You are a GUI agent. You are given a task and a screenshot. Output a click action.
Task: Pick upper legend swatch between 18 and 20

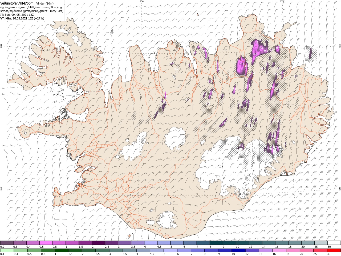(295, 243)
